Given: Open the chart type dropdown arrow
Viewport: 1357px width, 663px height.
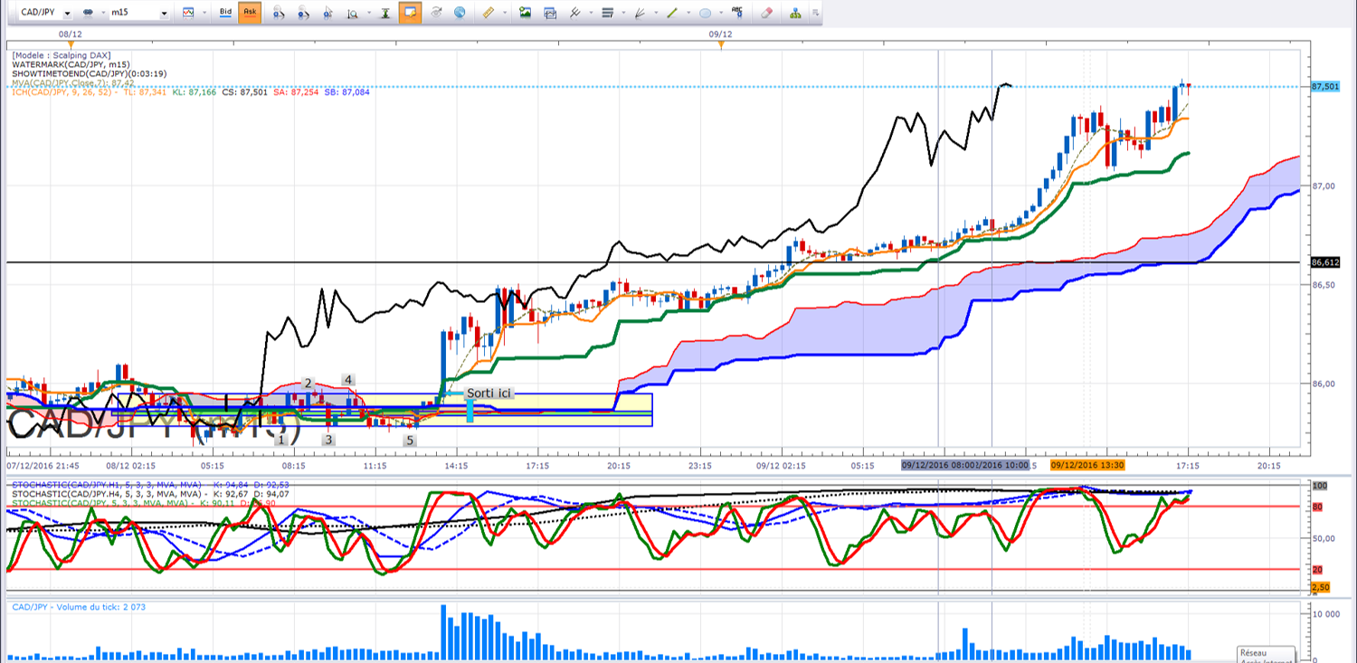Looking at the screenshot, I should (x=204, y=14).
